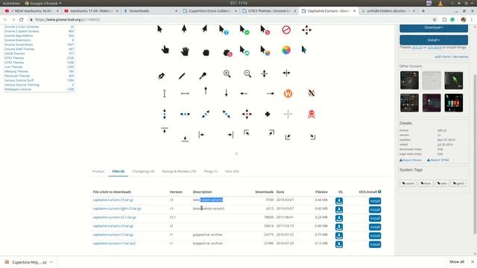Viewport: 477px width, 268px height.
Task: Open the blue Download dropdown button
Action: (434, 28)
